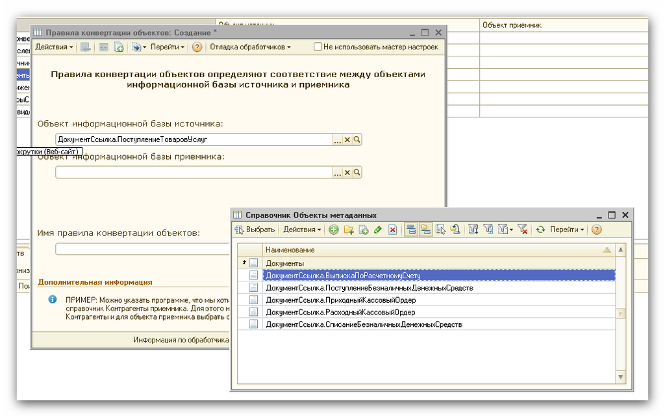This screenshot has width=665, height=417.
Task: Close the Справочник Объекты метаданных window
Action: point(625,215)
